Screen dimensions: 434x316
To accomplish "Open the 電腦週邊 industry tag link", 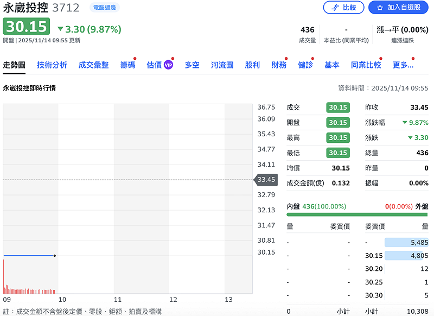I will tap(104, 8).
